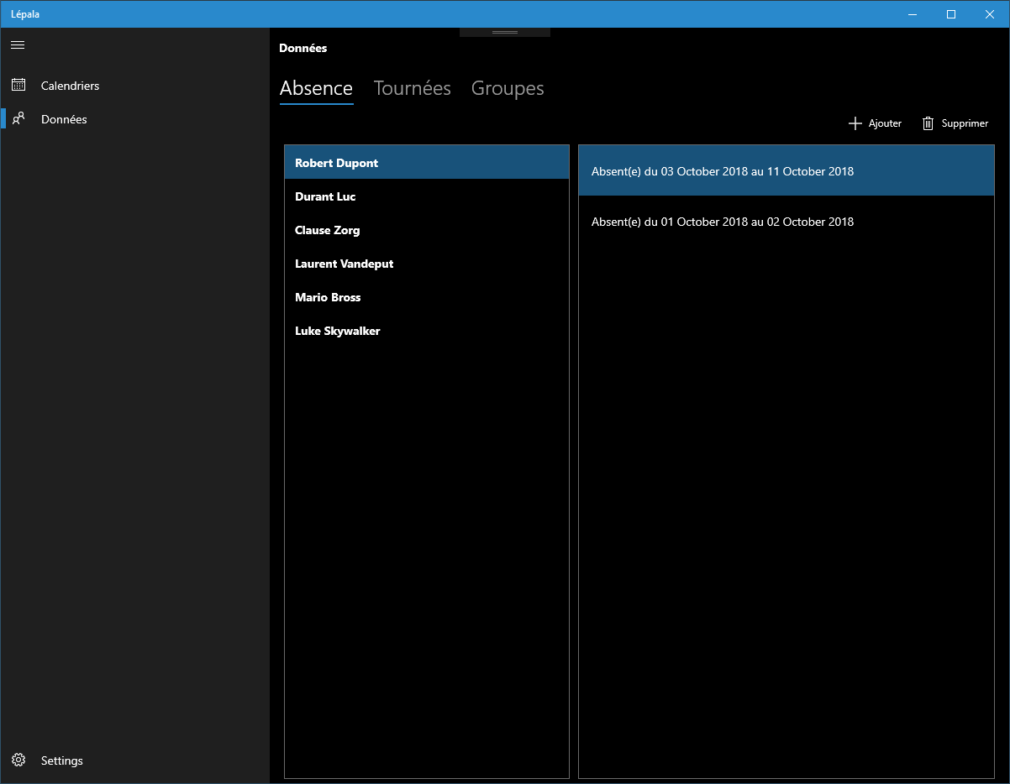The height and width of the screenshot is (784, 1010).
Task: Select Luke Skywalker in the list
Action: click(427, 331)
